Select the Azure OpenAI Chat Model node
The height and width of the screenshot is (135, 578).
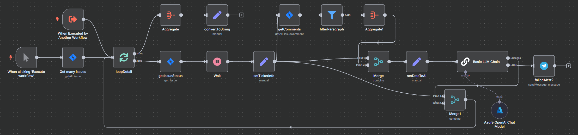point(499,110)
